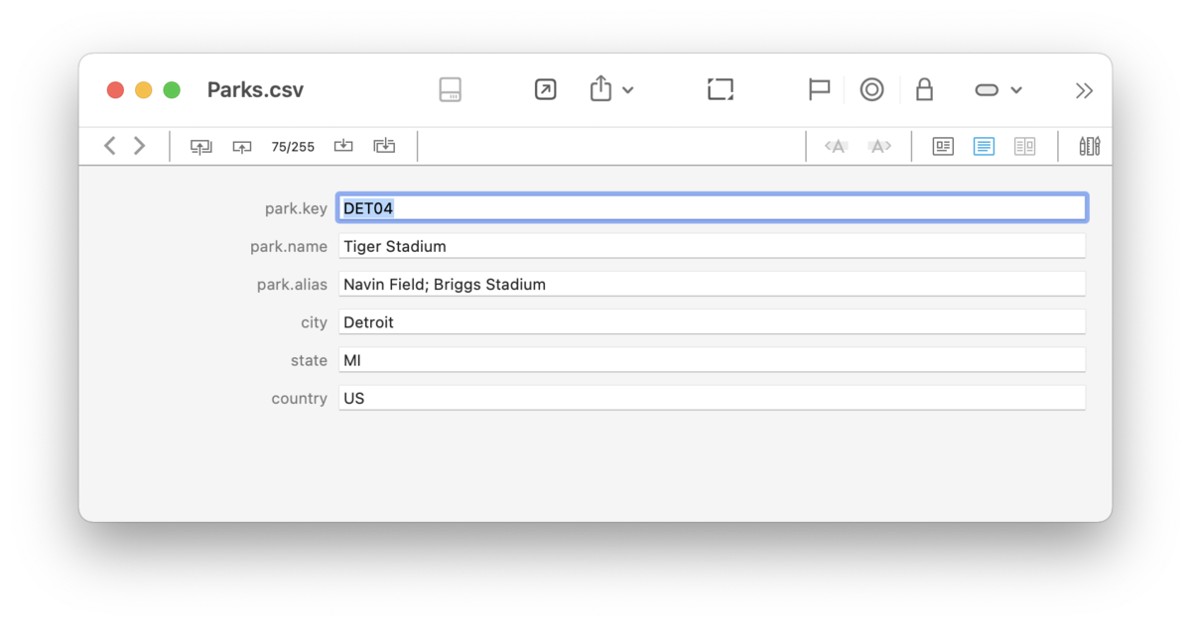Jump to the last record
The height and width of the screenshot is (626, 1191).
(384, 147)
